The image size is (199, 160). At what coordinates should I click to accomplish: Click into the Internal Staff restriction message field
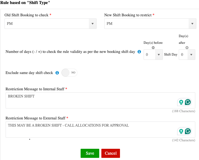point(90,100)
